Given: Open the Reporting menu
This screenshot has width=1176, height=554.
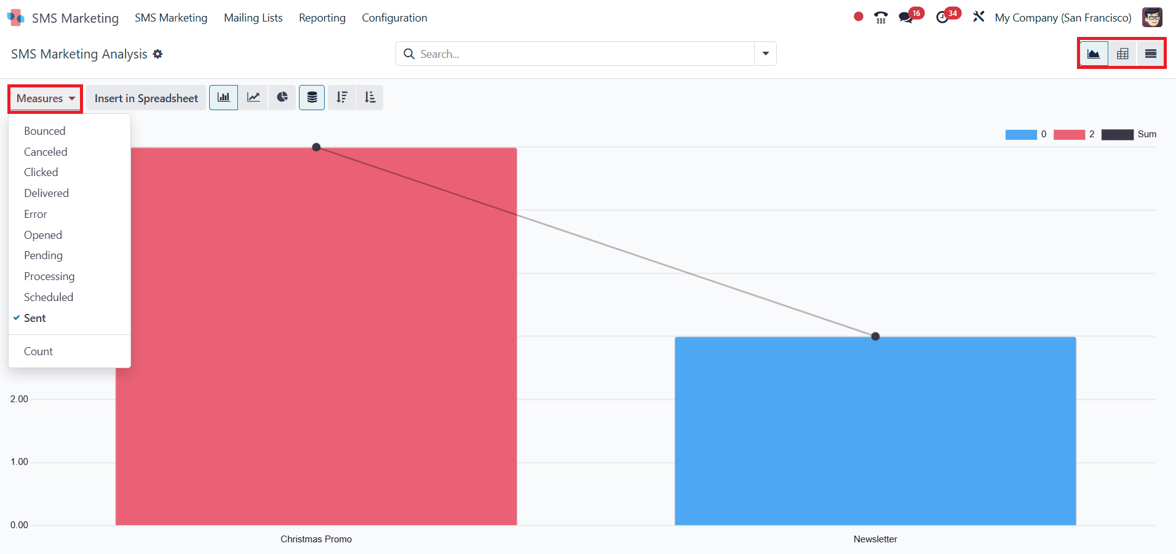Looking at the screenshot, I should (322, 18).
